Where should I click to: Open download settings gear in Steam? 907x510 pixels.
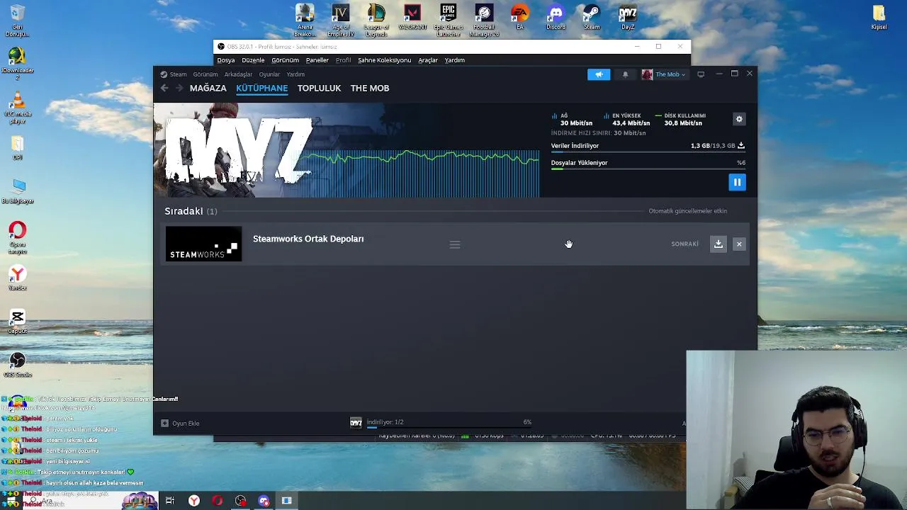point(739,119)
